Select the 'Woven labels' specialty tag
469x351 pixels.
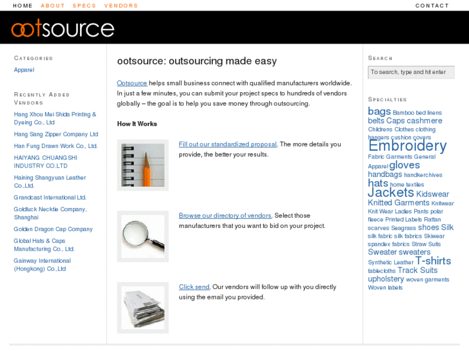[x=385, y=288]
